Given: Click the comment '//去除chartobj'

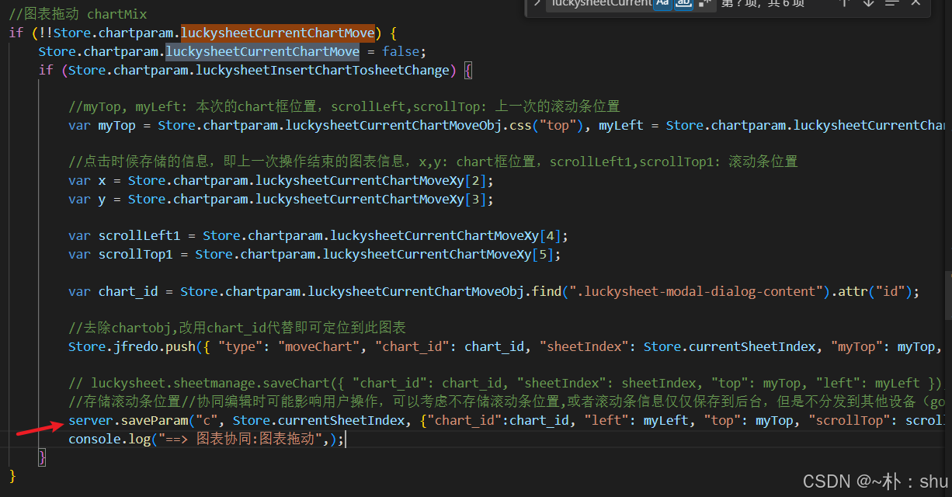Looking at the screenshot, I should click(238, 328).
